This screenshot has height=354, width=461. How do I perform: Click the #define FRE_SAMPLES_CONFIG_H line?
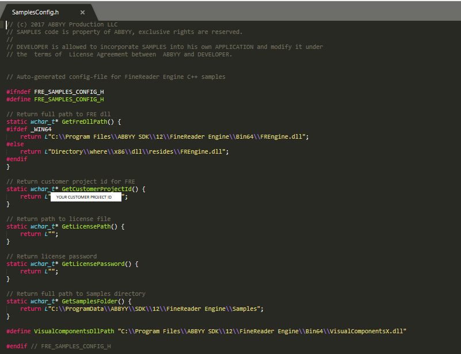point(55,99)
